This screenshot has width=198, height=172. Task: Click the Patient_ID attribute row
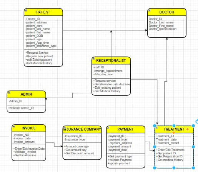pos(33,19)
